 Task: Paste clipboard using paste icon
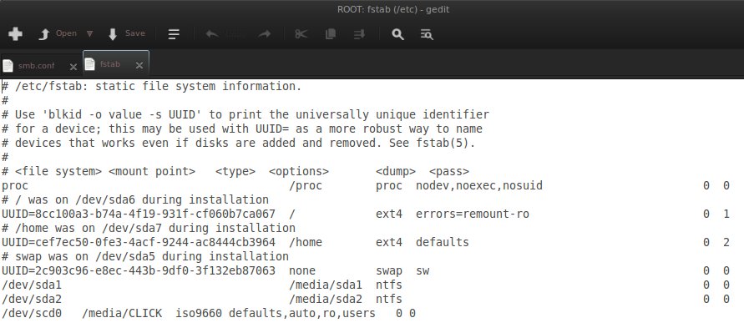pos(359,34)
